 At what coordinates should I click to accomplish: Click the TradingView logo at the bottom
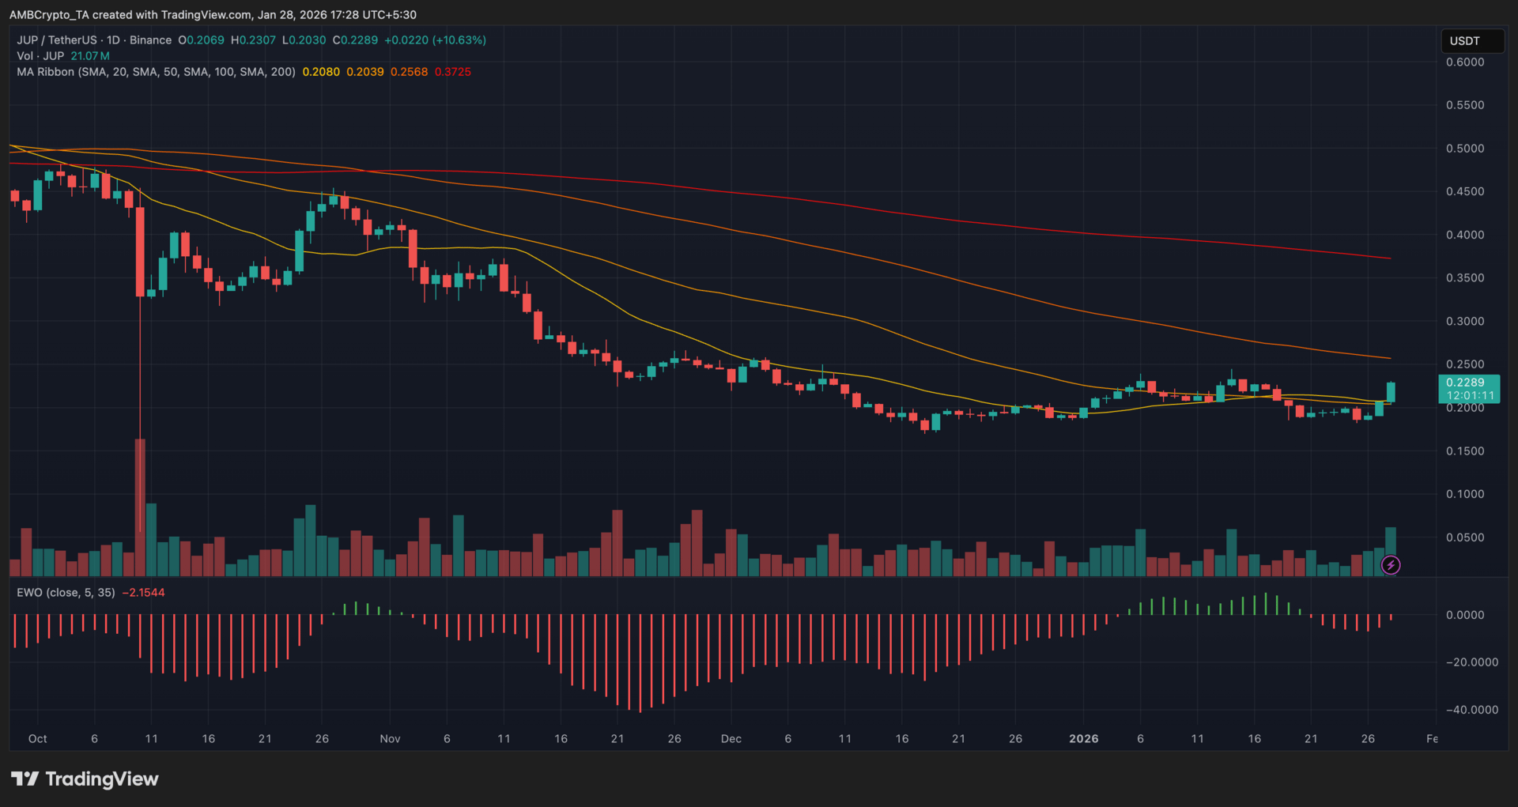[x=85, y=779]
